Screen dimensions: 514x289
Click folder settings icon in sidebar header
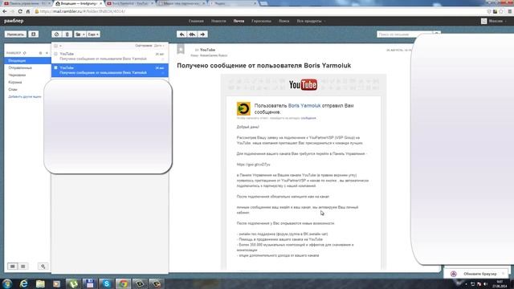pyautogui.click(x=40, y=53)
